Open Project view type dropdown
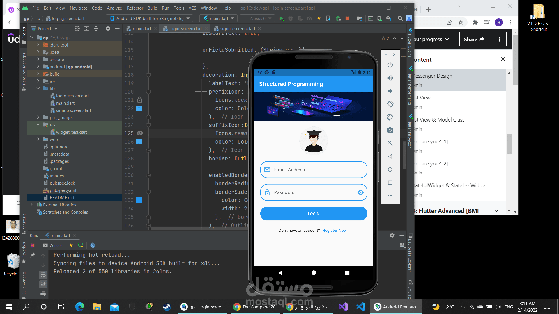Image resolution: width=559 pixels, height=314 pixels. [x=44, y=28]
